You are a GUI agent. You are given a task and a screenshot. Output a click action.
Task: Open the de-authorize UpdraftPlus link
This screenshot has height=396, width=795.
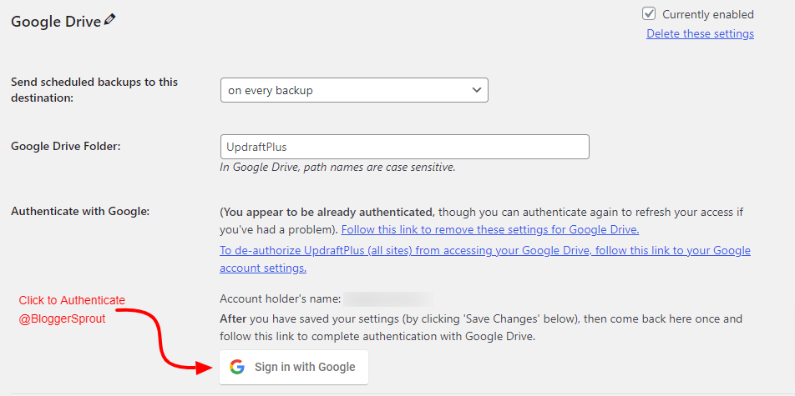[x=485, y=258]
